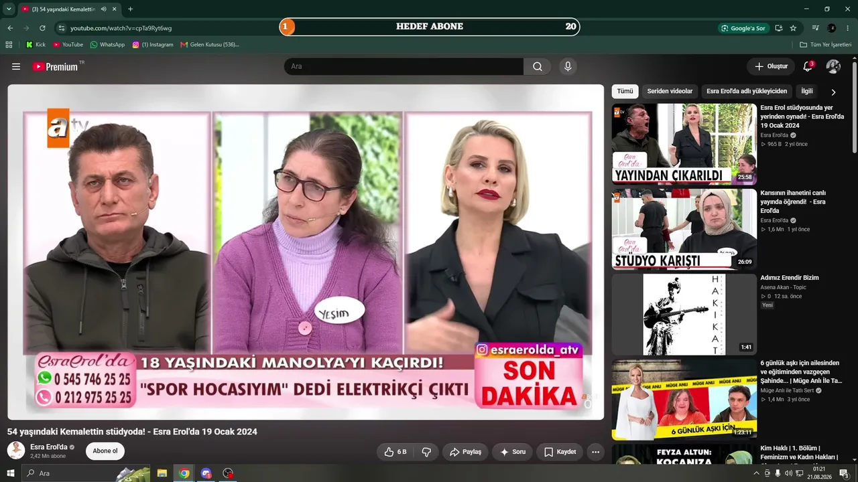Open Esra Erol'da channel avatar below video
The image size is (858, 482).
tap(16, 451)
